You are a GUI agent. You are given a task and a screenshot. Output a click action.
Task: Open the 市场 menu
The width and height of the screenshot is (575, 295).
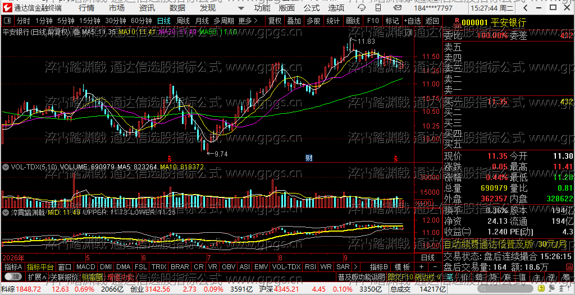(x=117, y=8)
